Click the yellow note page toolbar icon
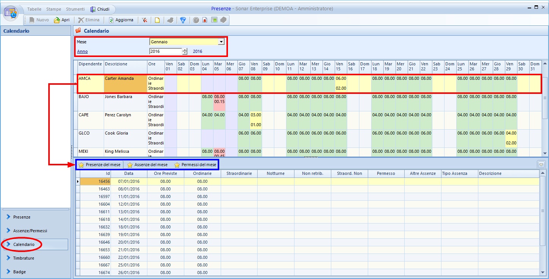 click(157, 20)
